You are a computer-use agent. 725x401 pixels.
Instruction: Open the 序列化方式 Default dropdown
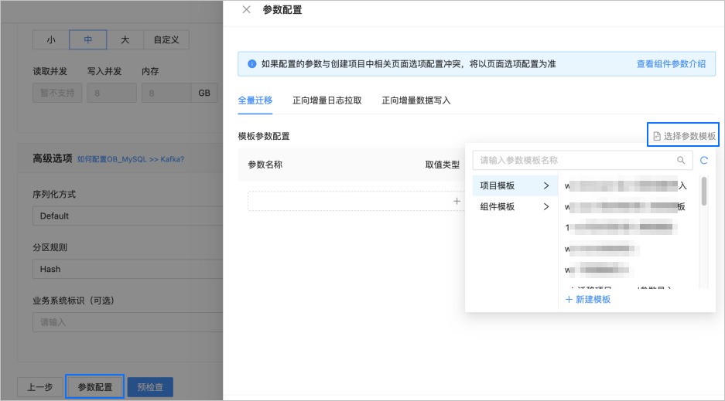pos(128,216)
